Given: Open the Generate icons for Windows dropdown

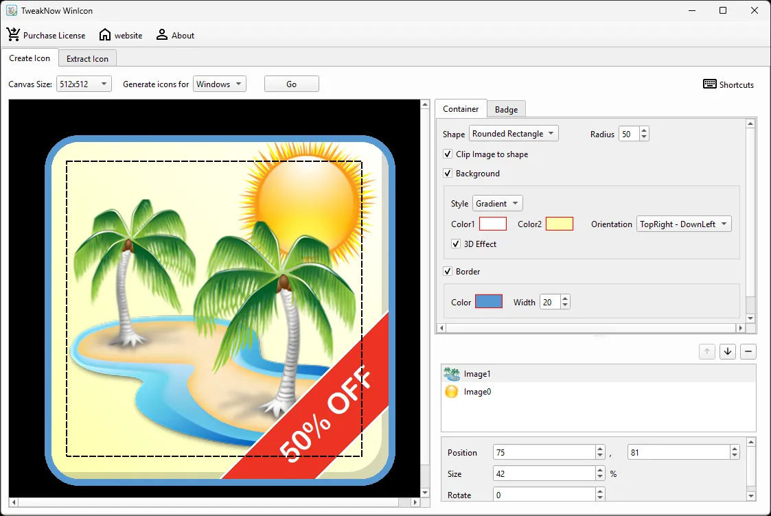Looking at the screenshot, I should (x=219, y=84).
